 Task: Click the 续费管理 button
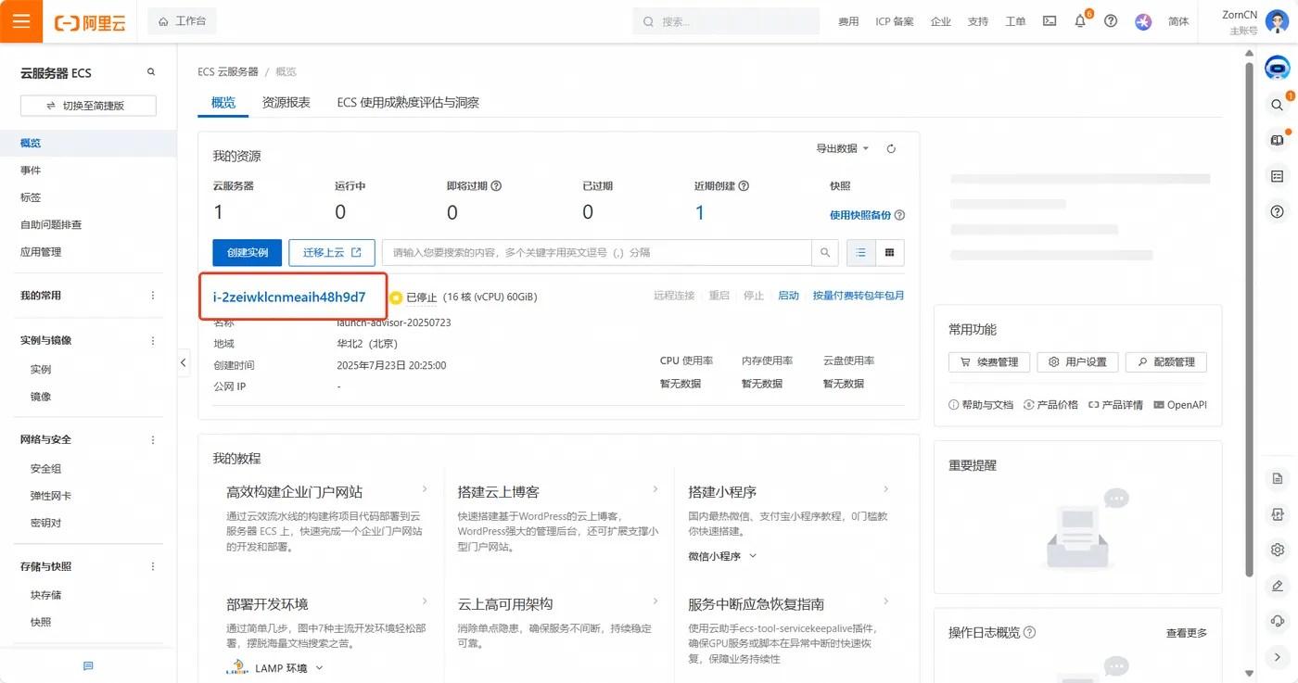point(989,362)
